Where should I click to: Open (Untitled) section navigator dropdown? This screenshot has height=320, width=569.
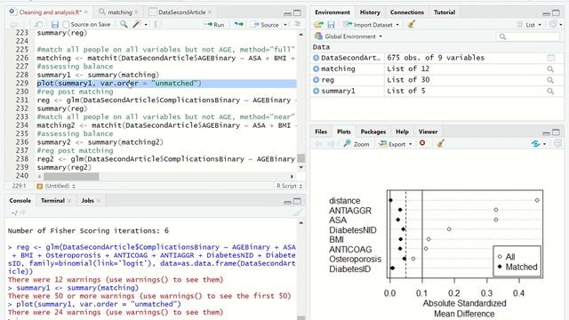[x=56, y=186]
